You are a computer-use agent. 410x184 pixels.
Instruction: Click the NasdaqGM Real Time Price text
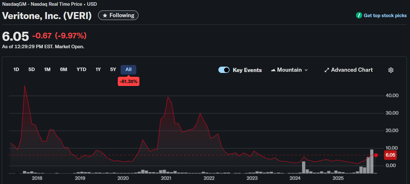49,4
